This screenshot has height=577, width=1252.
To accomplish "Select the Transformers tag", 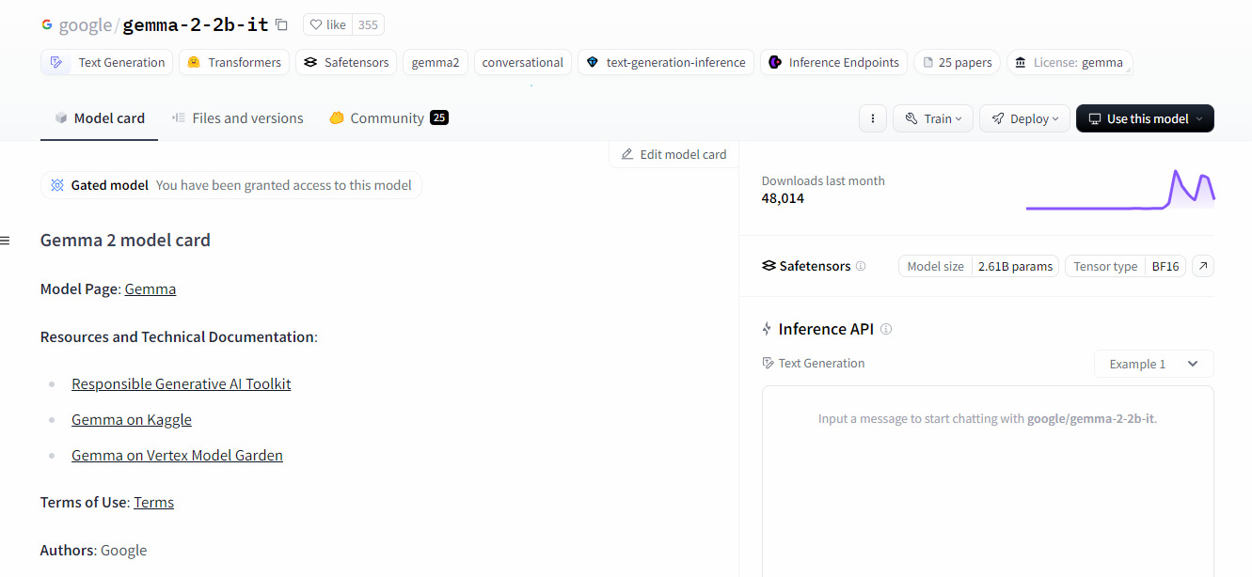I will [234, 63].
